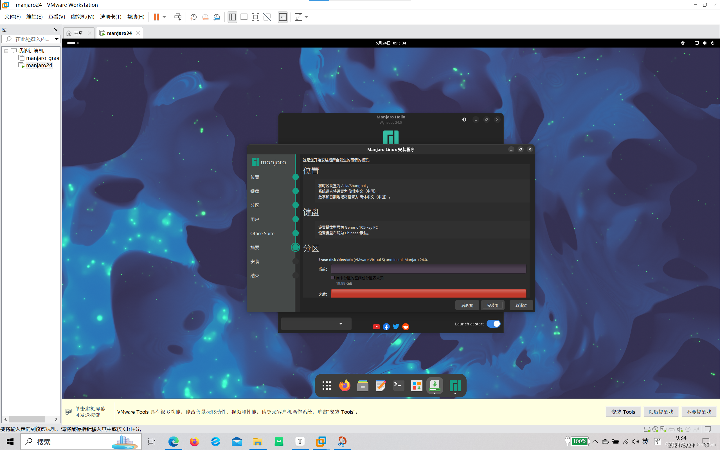Open the Facebook link in Manjaro Hello
720x450 pixels.
(x=386, y=327)
